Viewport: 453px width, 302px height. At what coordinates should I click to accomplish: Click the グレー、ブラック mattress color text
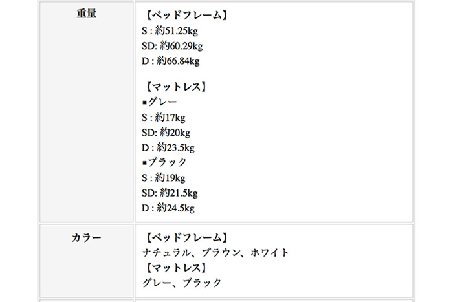pos(182,283)
